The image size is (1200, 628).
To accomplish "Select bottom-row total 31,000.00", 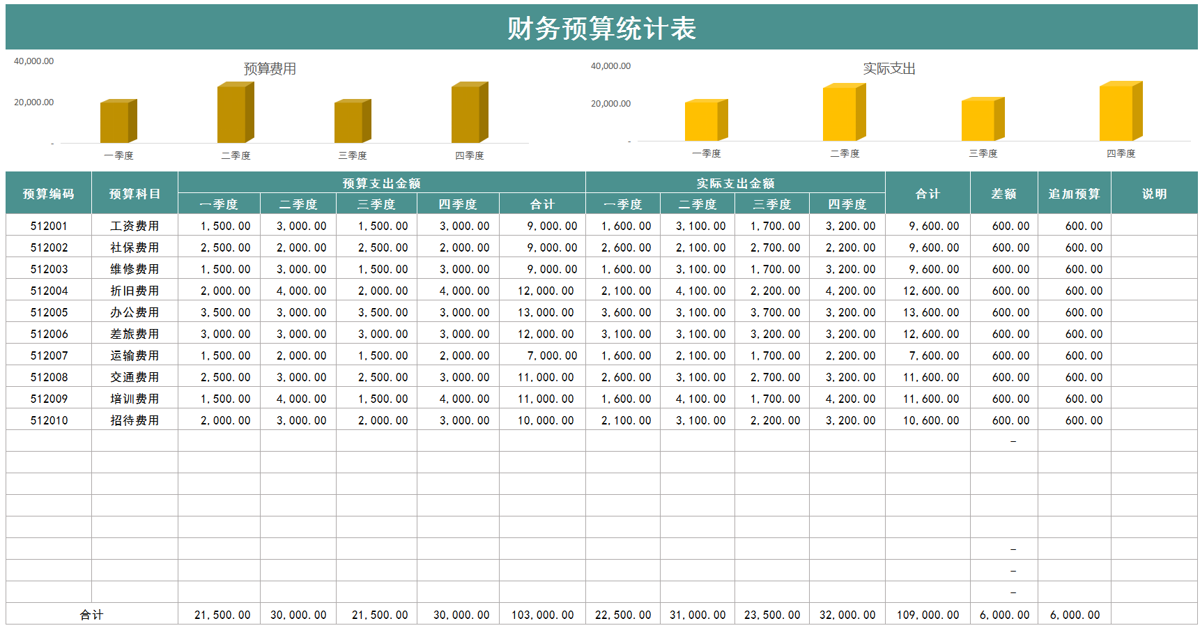I will pyautogui.click(x=698, y=615).
